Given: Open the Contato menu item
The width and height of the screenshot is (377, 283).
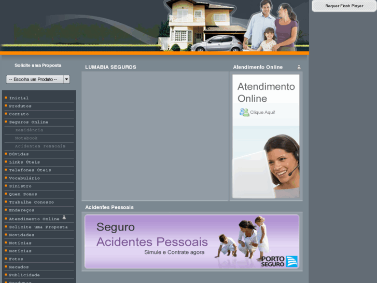Looking at the screenshot, I should 19,114.
